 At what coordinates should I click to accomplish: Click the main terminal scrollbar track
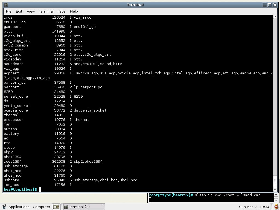275,97
